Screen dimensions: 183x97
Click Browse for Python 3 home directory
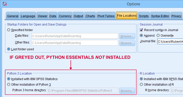pos(127,91)
